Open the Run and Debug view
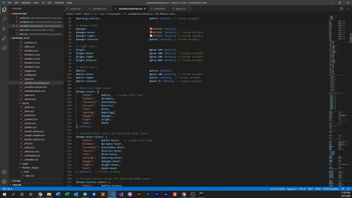The width and height of the screenshot is (352, 198). point(4,38)
